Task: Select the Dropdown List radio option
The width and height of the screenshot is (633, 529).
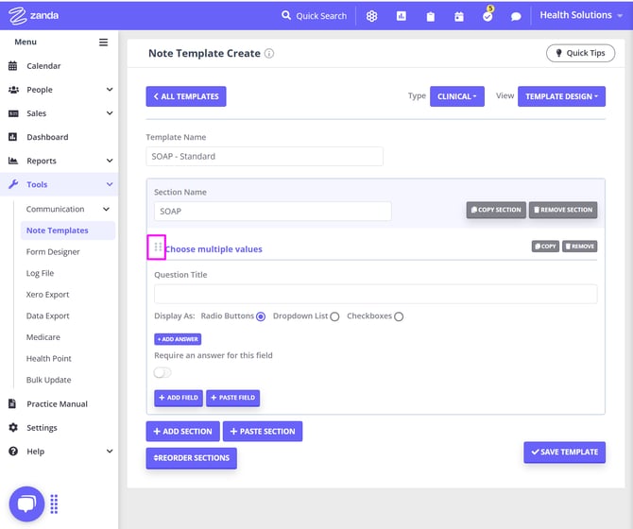Action: coord(334,316)
